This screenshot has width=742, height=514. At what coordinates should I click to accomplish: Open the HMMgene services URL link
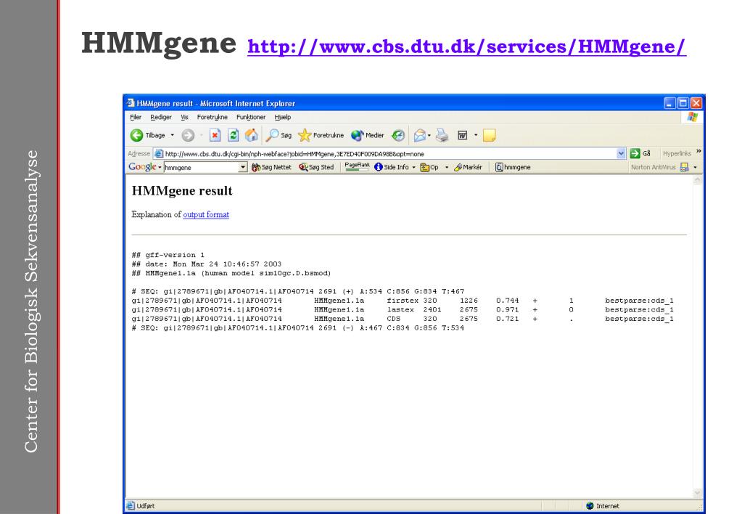point(466,46)
